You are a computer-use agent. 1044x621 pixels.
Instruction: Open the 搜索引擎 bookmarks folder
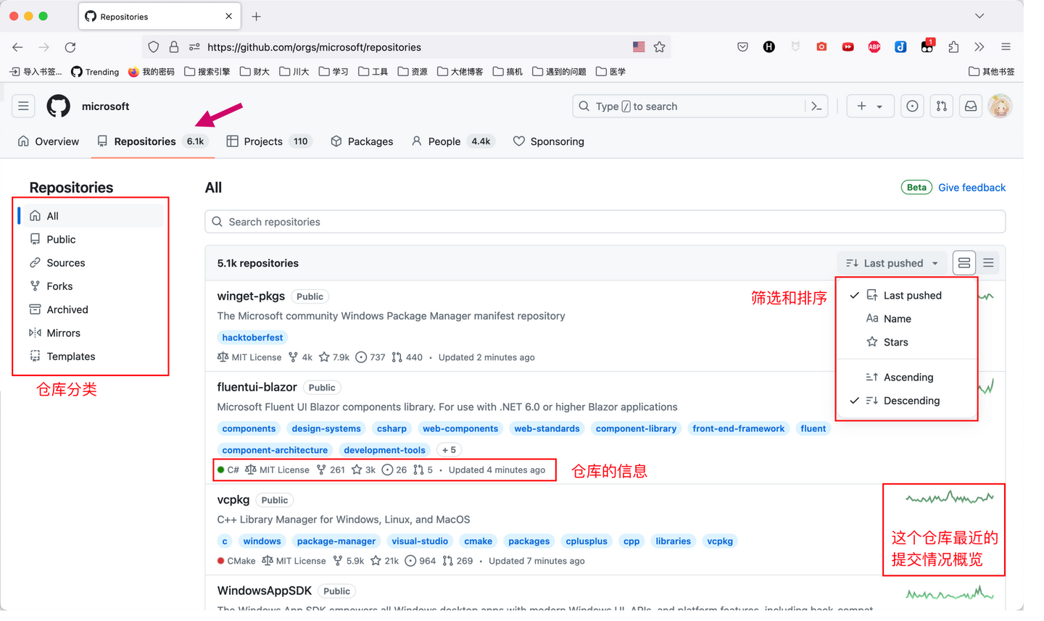[x=207, y=72]
